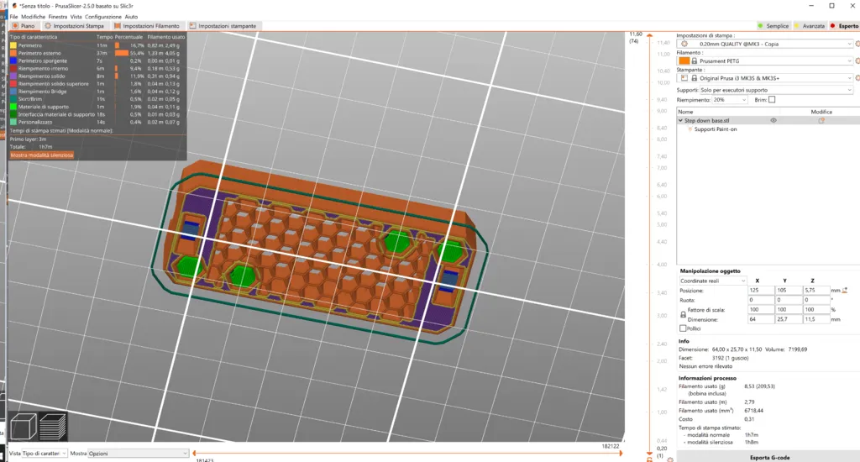Image resolution: width=860 pixels, height=462 pixels.
Task: Switch to the Piano tab
Action: tap(24, 26)
